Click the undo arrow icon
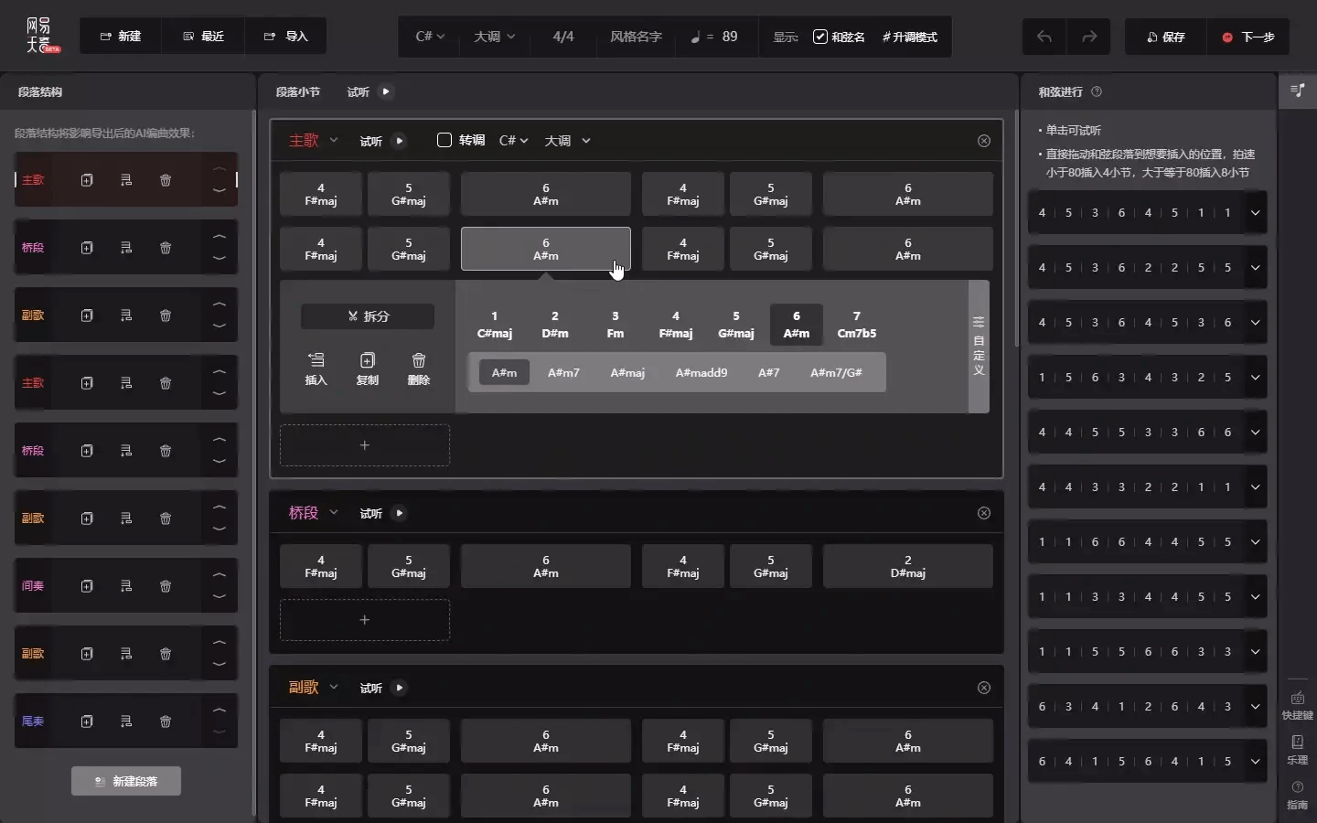 pyautogui.click(x=1044, y=37)
